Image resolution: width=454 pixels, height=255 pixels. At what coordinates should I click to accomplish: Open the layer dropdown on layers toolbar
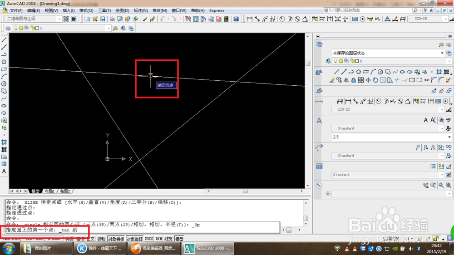pos(109,28)
